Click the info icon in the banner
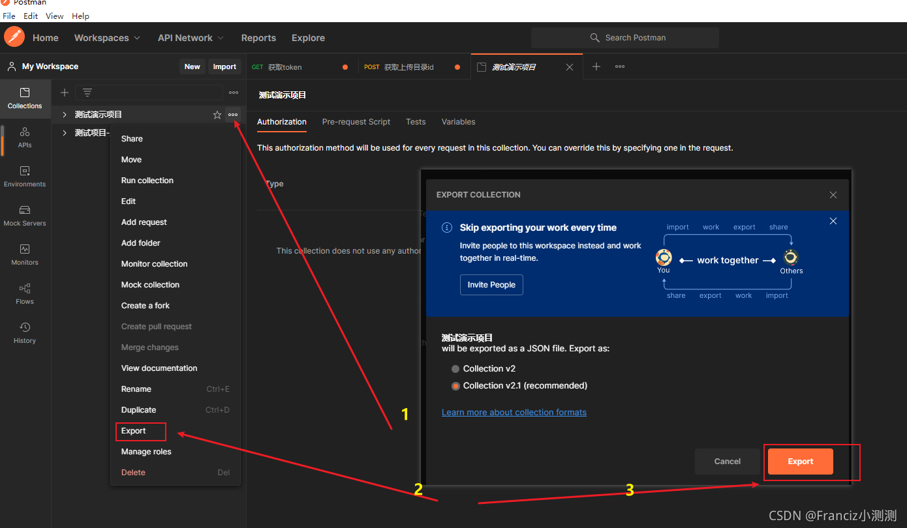This screenshot has width=907, height=528. (x=447, y=227)
